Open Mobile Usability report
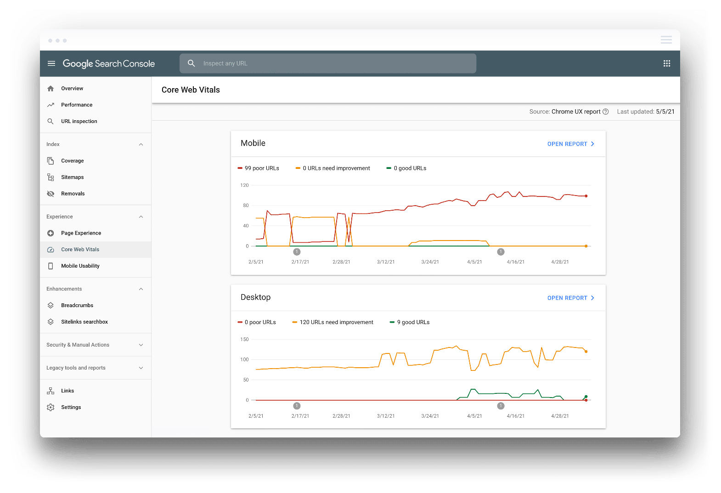The width and height of the screenshot is (721, 493). tap(96, 266)
